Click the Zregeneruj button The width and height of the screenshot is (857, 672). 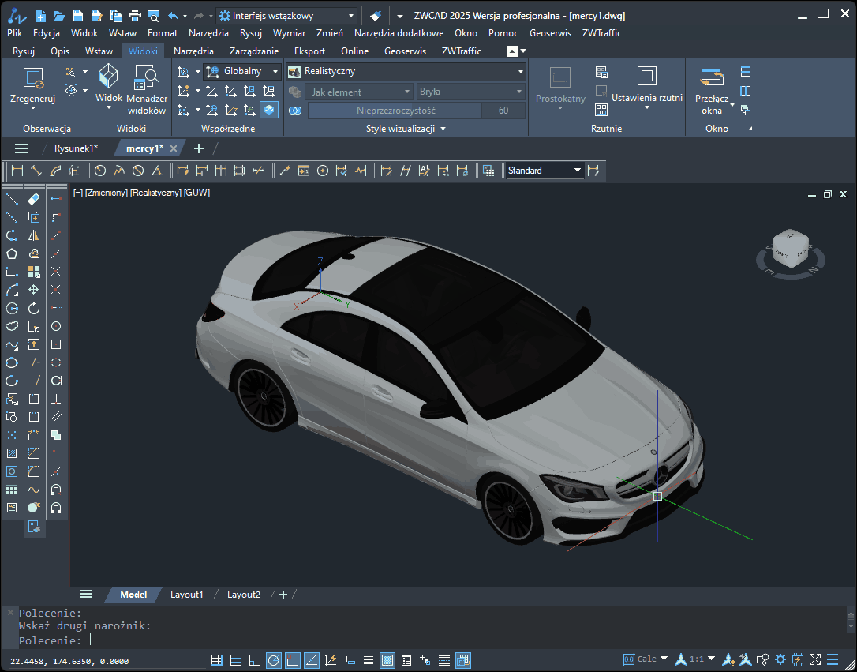pyautogui.click(x=33, y=88)
